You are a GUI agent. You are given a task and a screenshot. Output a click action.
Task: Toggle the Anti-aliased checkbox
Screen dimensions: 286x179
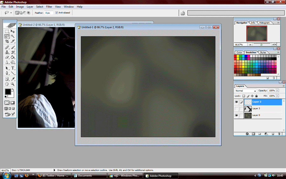(x=57, y=13)
